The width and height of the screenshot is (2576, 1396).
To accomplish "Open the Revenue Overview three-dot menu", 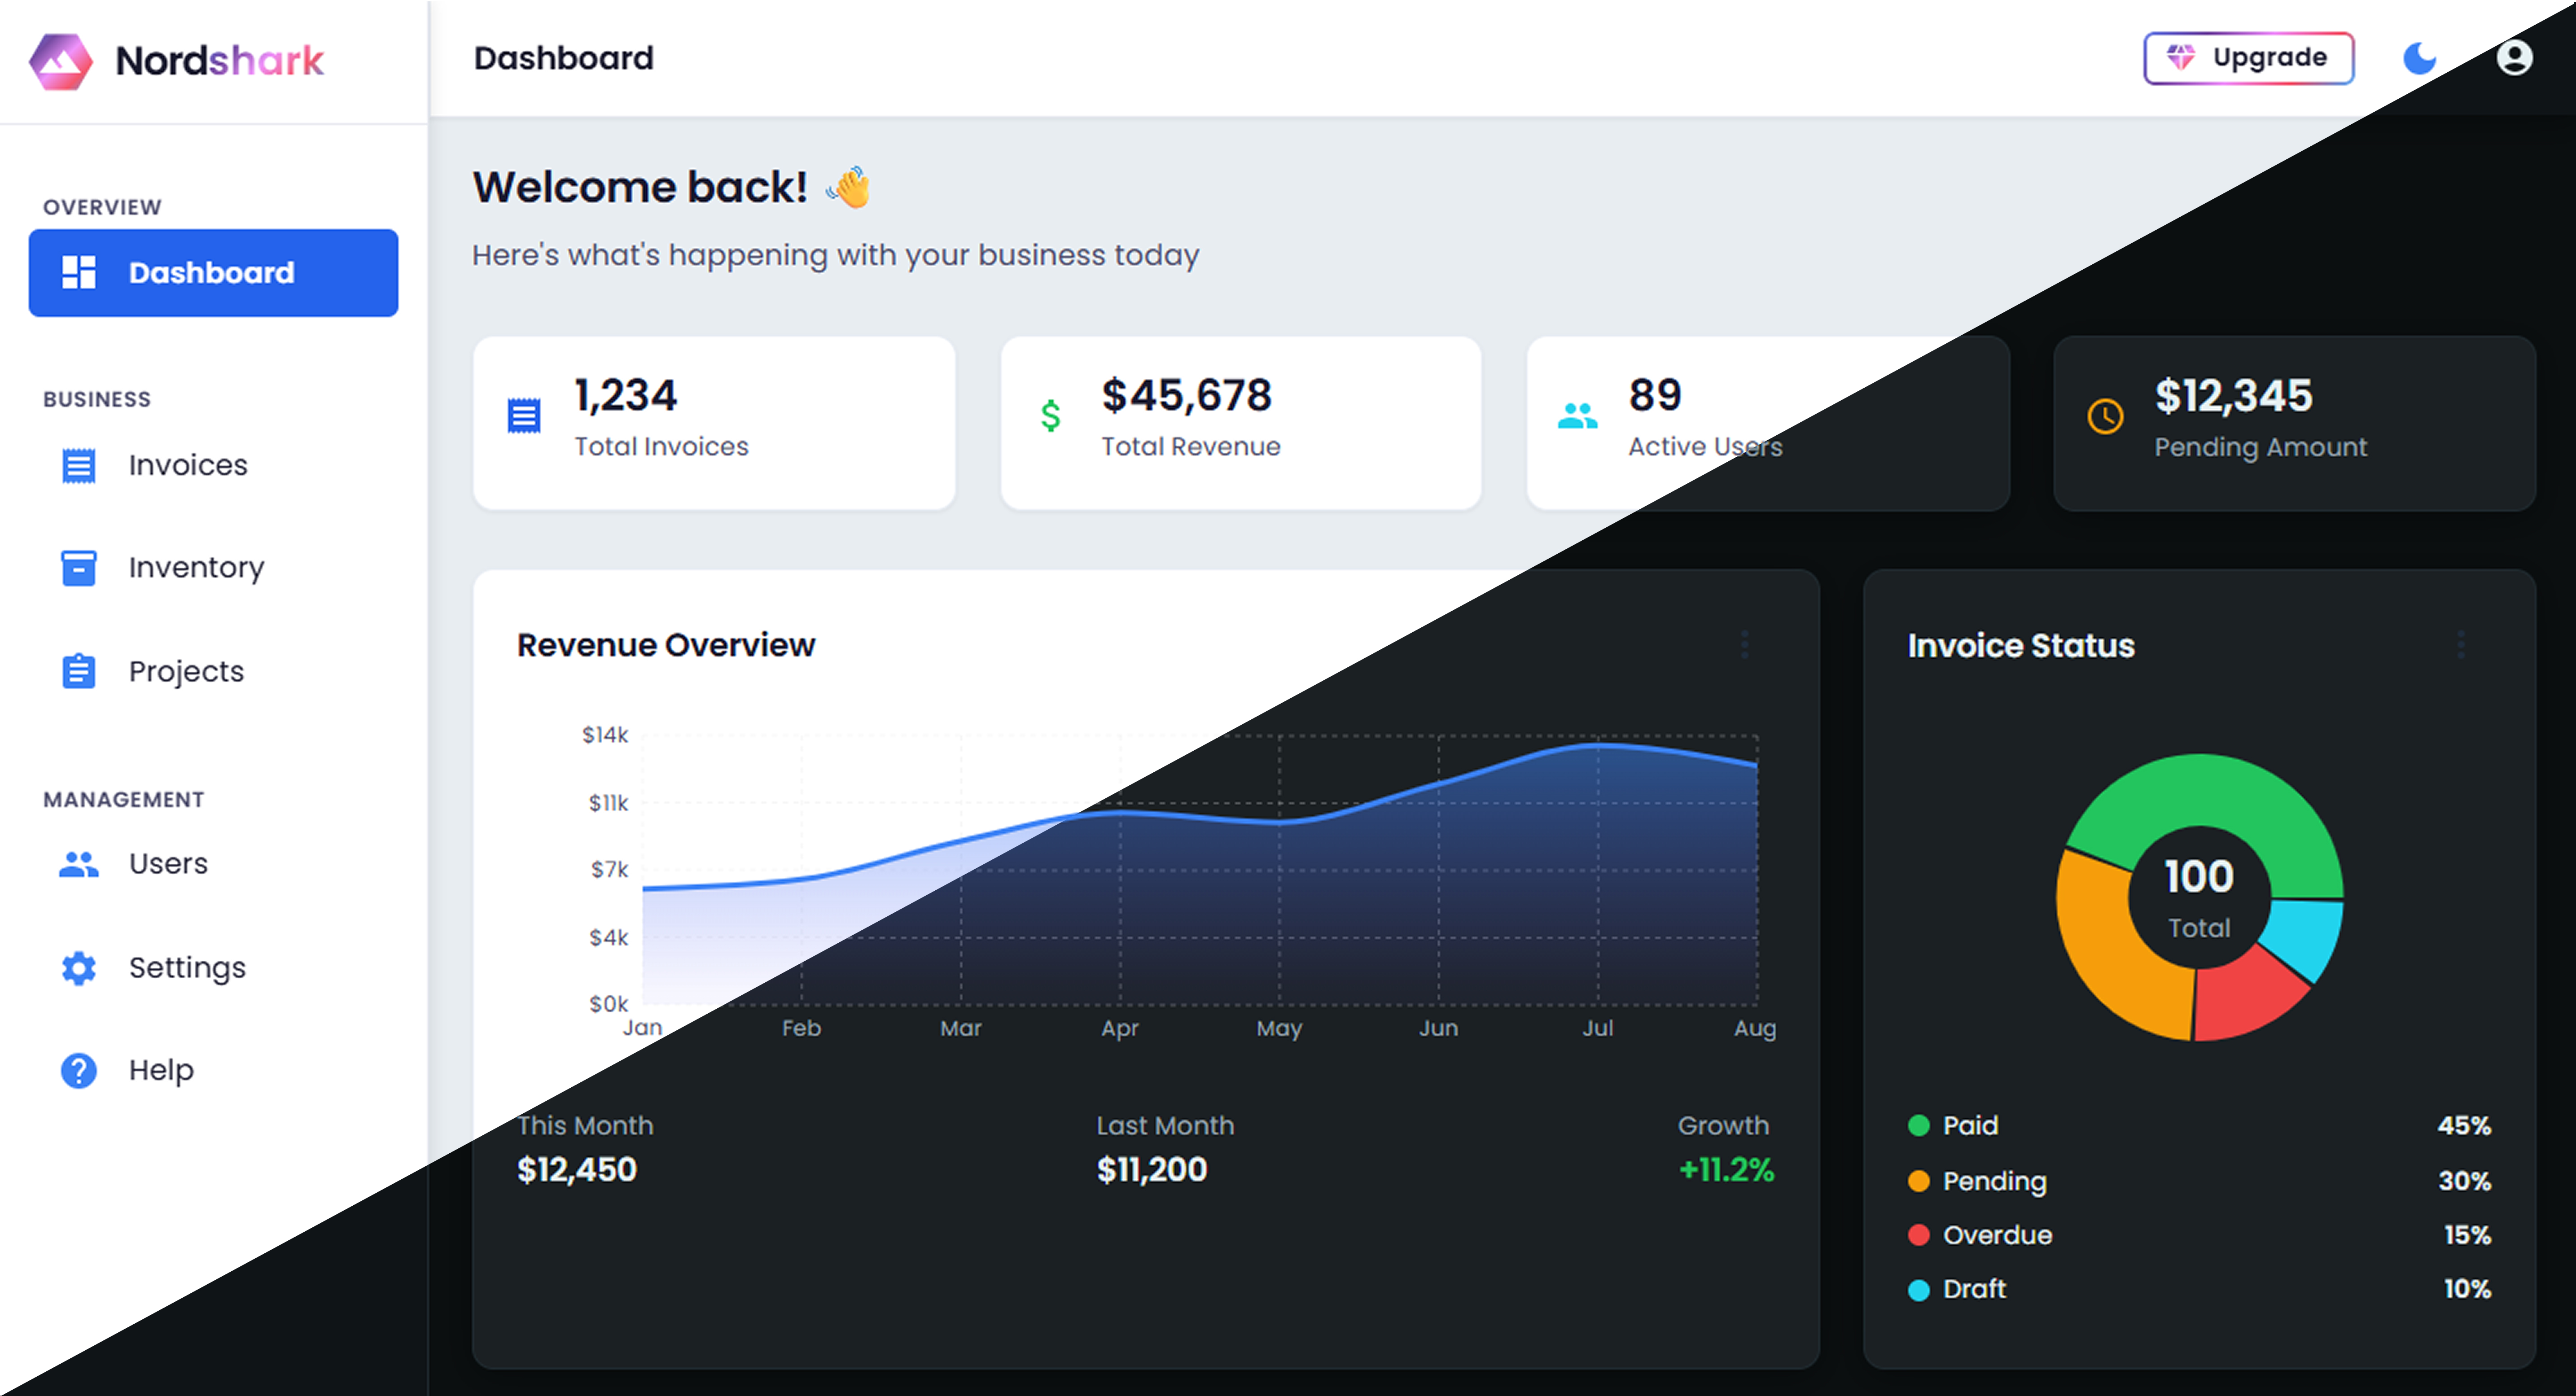I will tap(1745, 645).
